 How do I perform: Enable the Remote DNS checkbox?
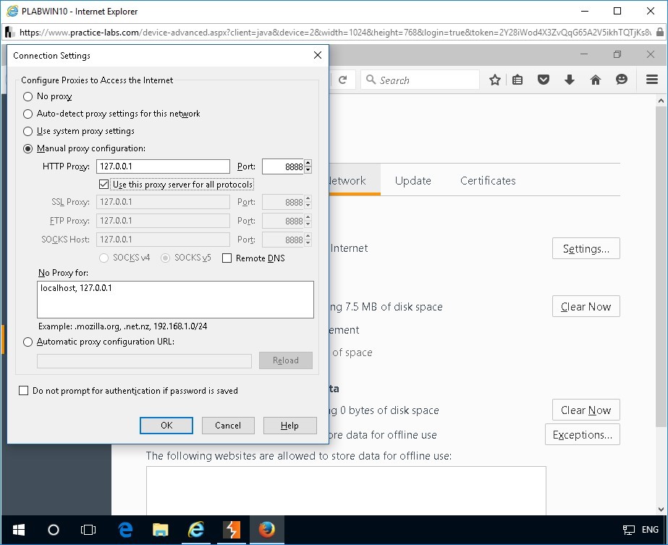[227, 258]
